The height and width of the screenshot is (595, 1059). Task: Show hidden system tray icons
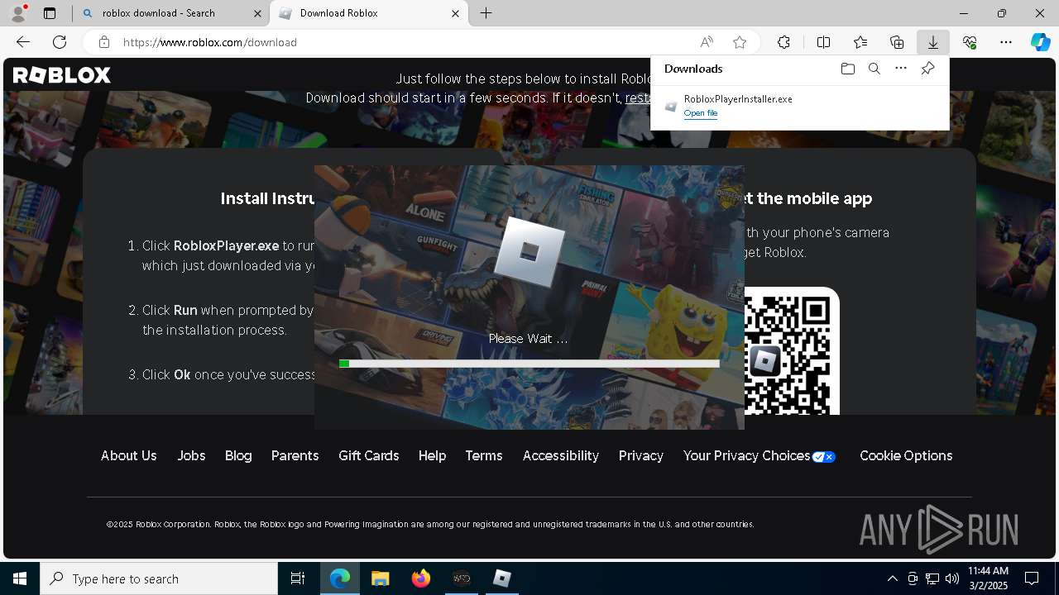892,578
